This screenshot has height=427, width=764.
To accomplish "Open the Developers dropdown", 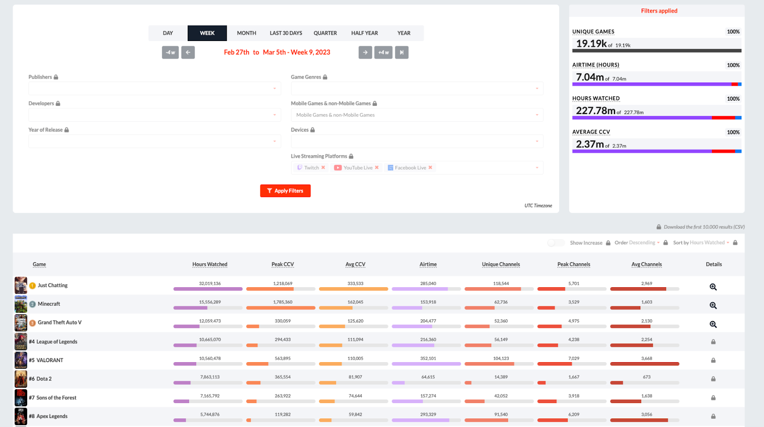I will click(155, 115).
